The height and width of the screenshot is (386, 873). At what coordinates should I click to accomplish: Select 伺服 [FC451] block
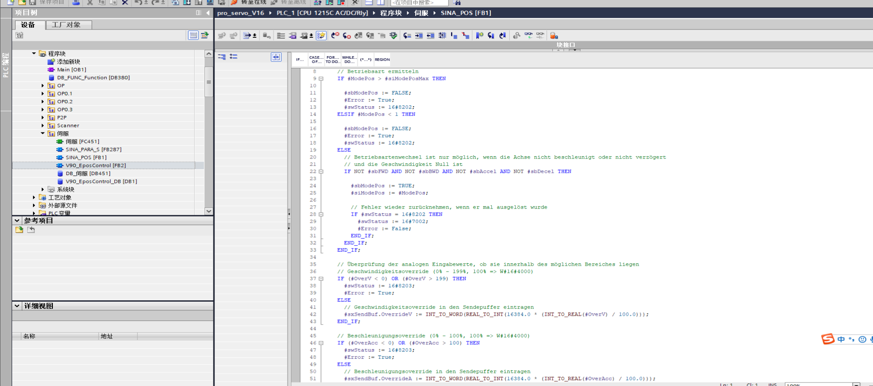point(82,142)
